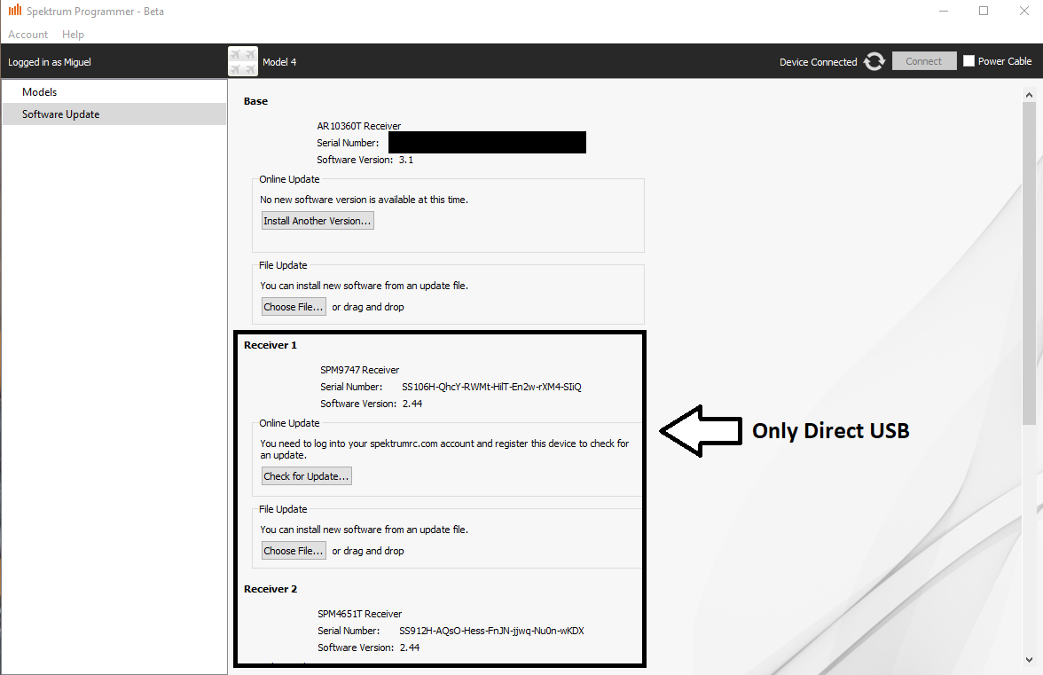This screenshot has height=675, width=1043.
Task: Click the Install Another Version button
Action: tap(318, 221)
